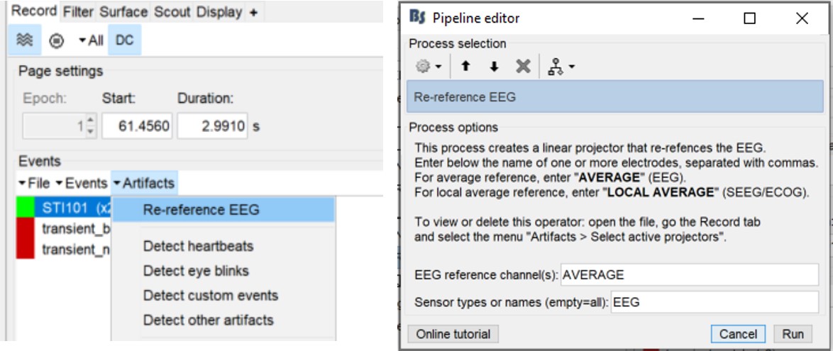The width and height of the screenshot is (833, 351).
Task: Increment the Epoch stepper up arrow
Action: point(90,121)
